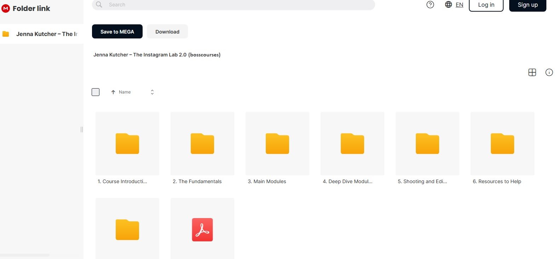Click the Log in button
This screenshot has height=259, width=557.
[486, 5]
